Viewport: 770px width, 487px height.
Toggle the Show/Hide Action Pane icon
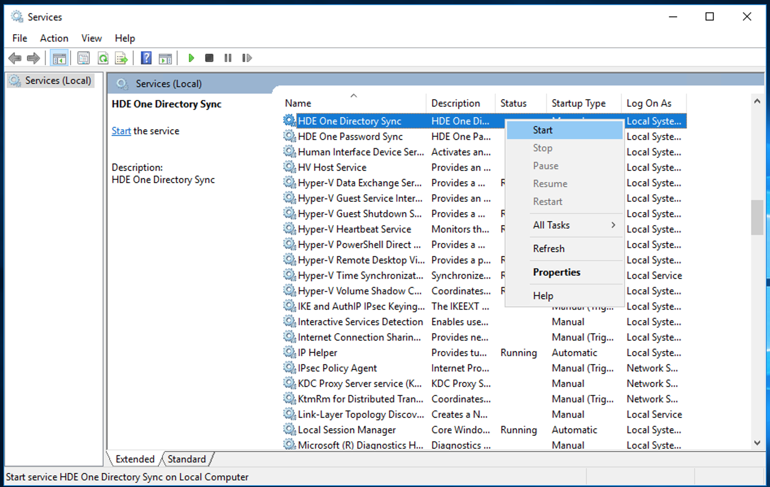[x=165, y=58]
